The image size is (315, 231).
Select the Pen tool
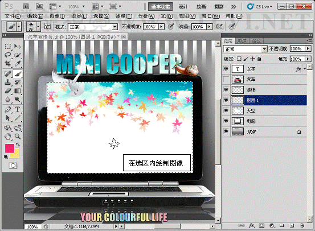click(8, 109)
